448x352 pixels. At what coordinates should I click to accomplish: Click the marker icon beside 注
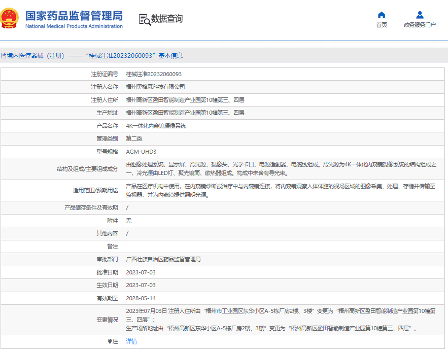[x=110, y=341]
